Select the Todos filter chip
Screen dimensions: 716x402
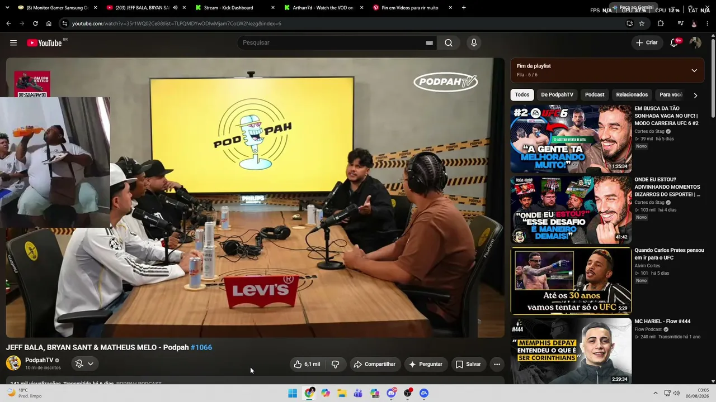[x=522, y=95]
